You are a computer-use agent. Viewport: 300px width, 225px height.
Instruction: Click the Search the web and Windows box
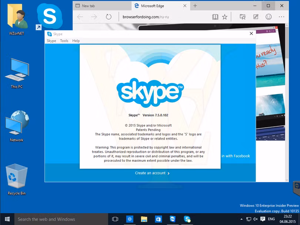click(x=59, y=219)
